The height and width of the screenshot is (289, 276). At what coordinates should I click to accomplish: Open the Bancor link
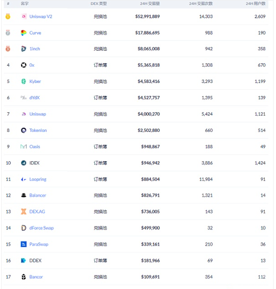[x=36, y=277]
